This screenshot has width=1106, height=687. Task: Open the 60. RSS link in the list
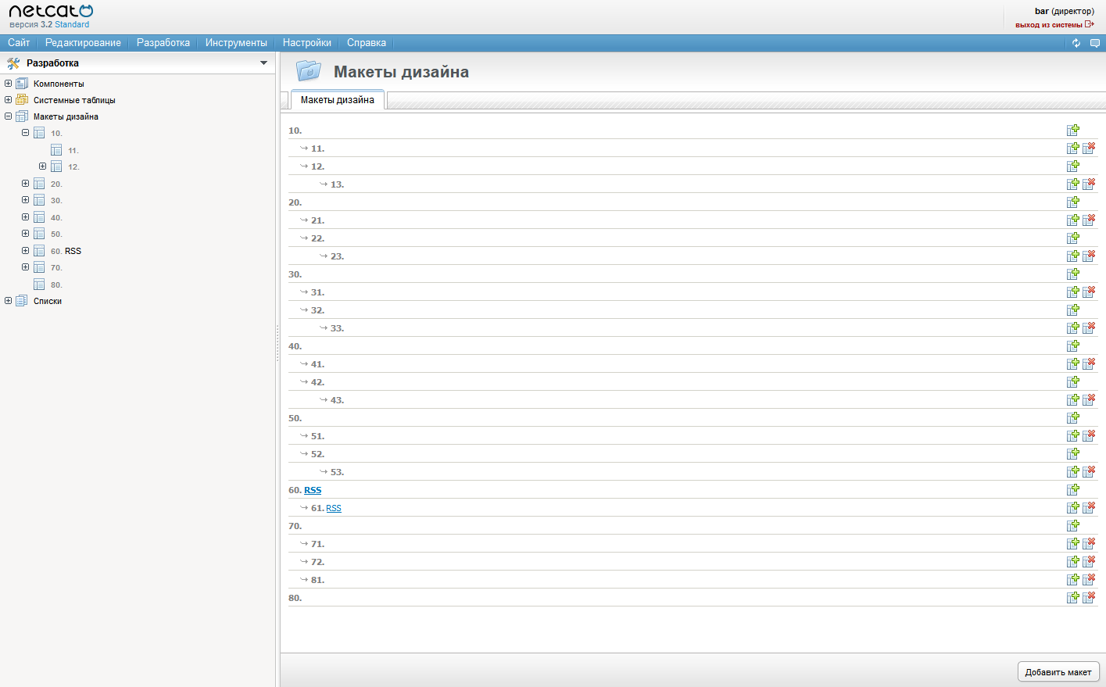point(313,490)
